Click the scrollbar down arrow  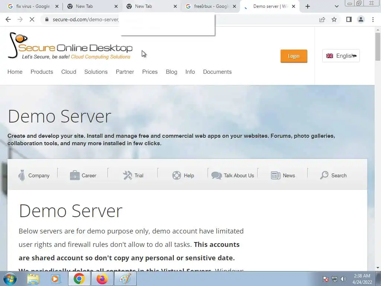(x=378, y=268)
